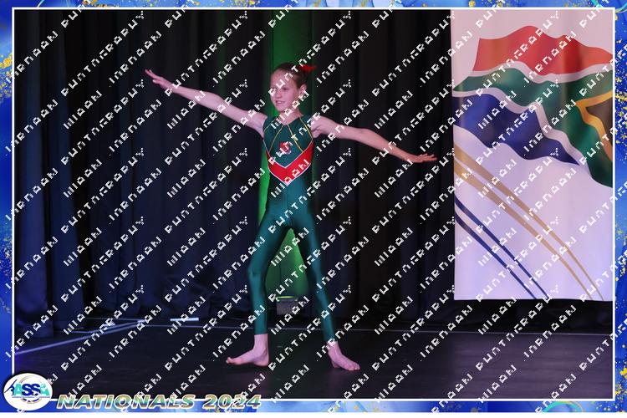Click the "NATIONALS 2024" caption text
Viewport: 627px width, 418px height.
(x=159, y=401)
